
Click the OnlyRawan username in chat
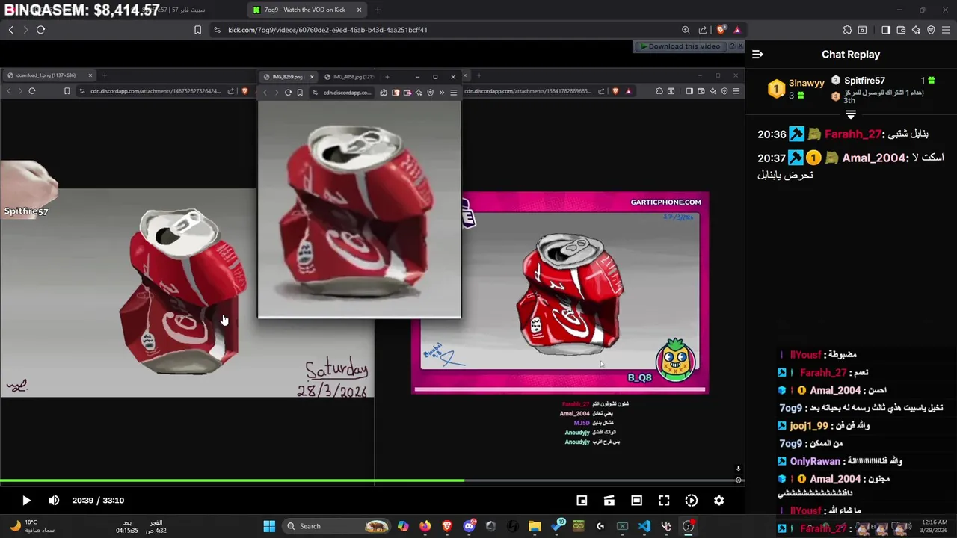[x=815, y=462]
